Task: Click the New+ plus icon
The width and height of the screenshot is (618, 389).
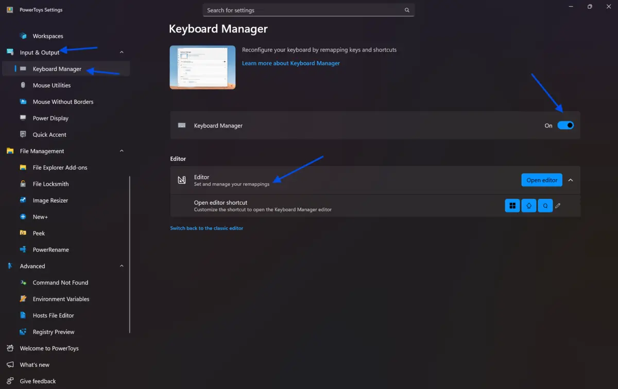Action: [x=23, y=217]
